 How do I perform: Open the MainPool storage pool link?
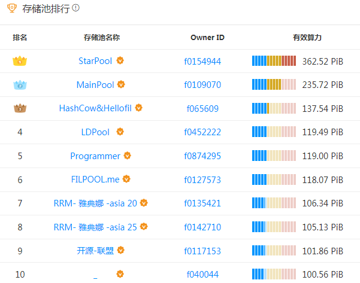tap(95, 85)
